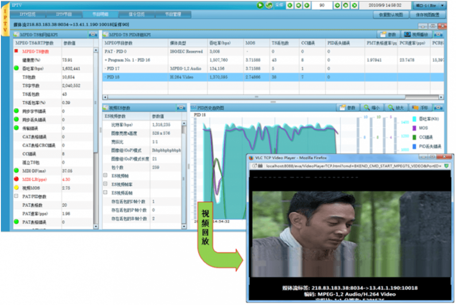Click the panel icon left of the MPEG-TS KPI title
Screen dimensions: 456x305
tap(16, 35)
